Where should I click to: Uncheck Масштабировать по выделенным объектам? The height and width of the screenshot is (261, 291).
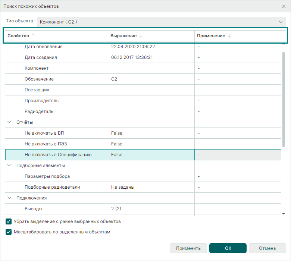point(9,232)
